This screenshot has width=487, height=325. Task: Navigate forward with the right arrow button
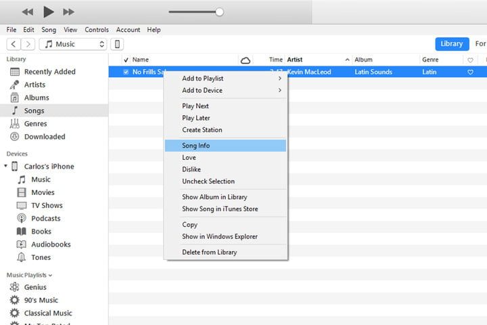tap(28, 44)
